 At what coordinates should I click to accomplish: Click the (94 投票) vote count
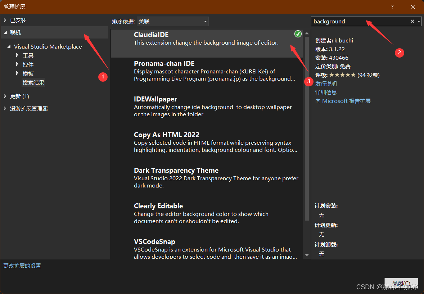(x=368, y=75)
